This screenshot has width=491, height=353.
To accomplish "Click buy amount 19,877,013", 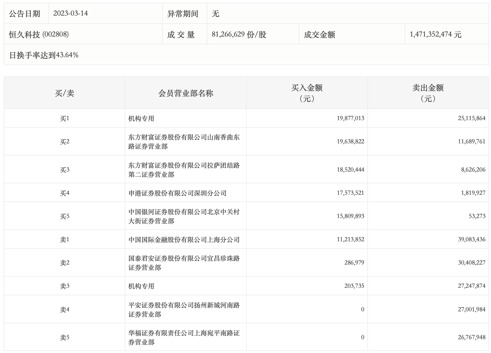I will click(350, 118).
